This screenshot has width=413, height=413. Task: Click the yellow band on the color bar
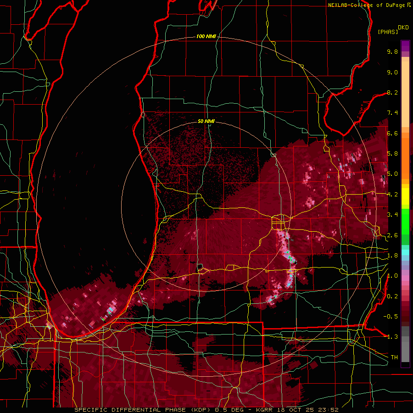[405, 196]
